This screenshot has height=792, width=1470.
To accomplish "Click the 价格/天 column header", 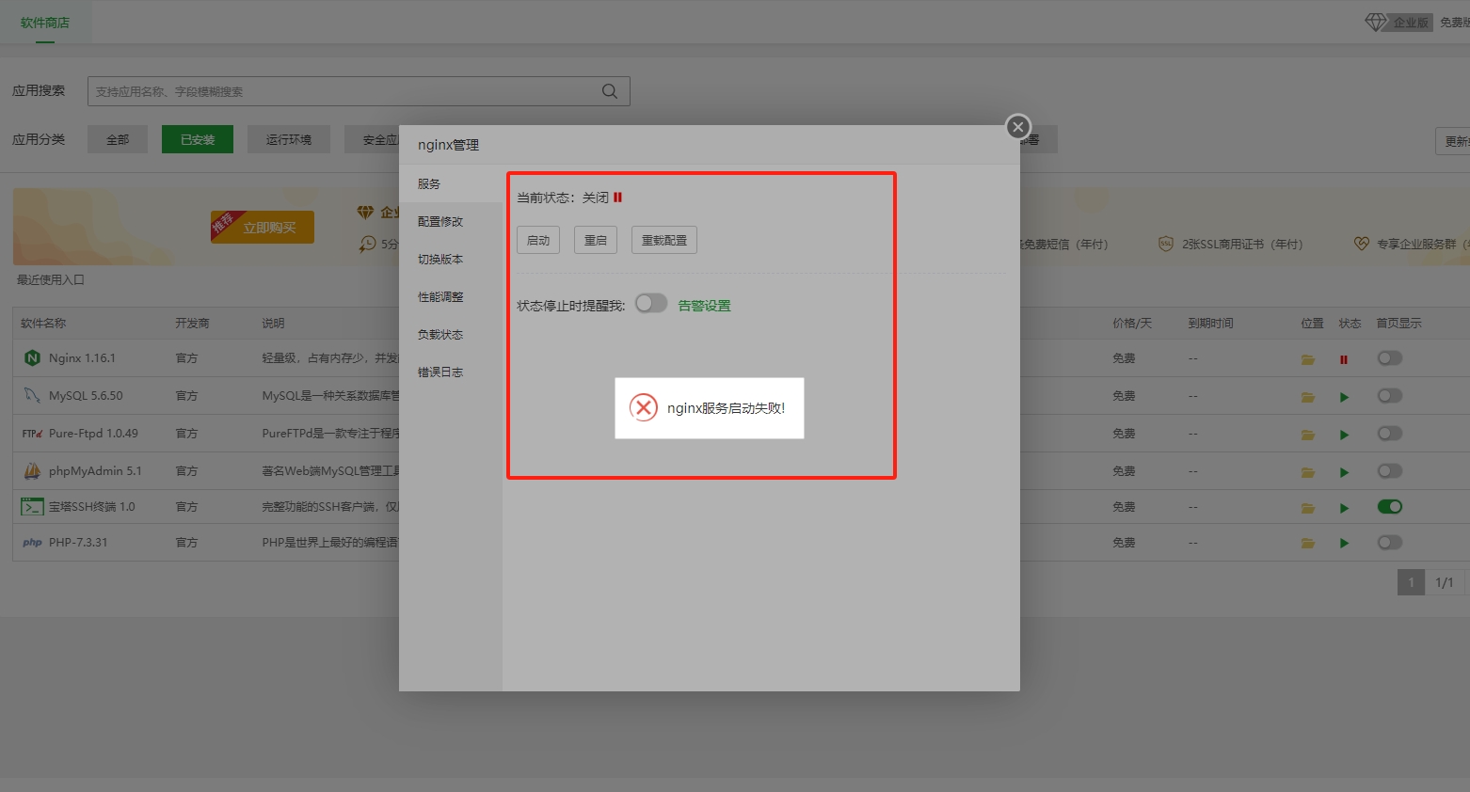I will [x=1132, y=323].
